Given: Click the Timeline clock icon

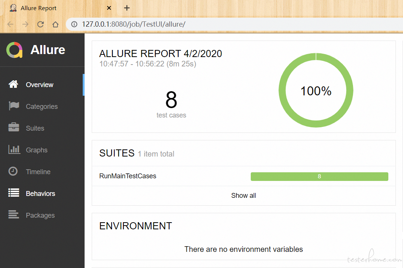Looking at the screenshot, I should [13, 171].
